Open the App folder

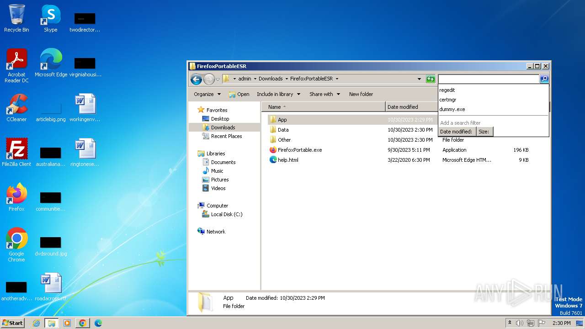tap(282, 120)
